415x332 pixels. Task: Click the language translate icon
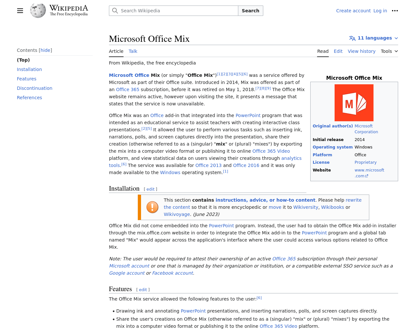click(x=352, y=38)
